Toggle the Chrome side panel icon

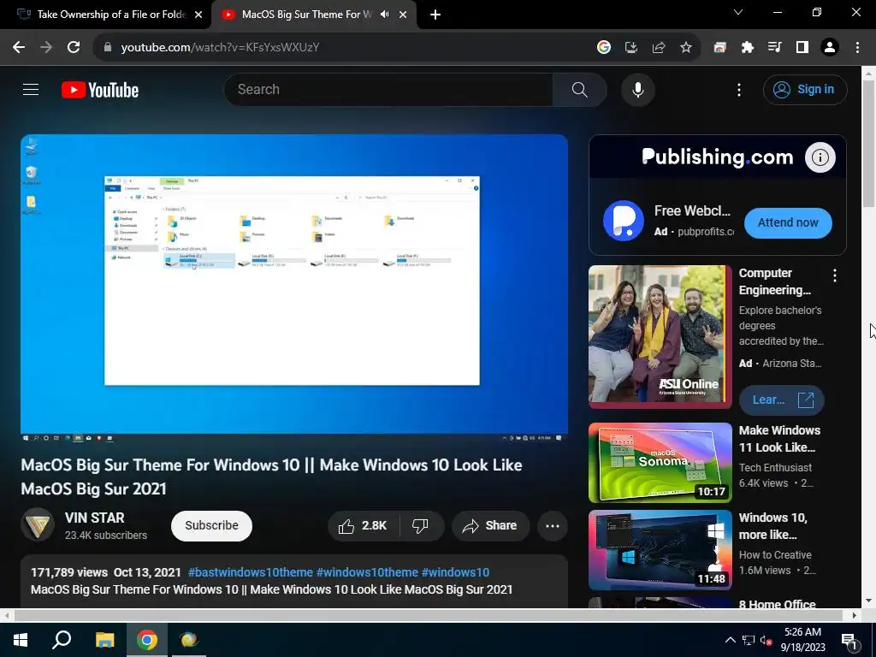[x=802, y=48]
